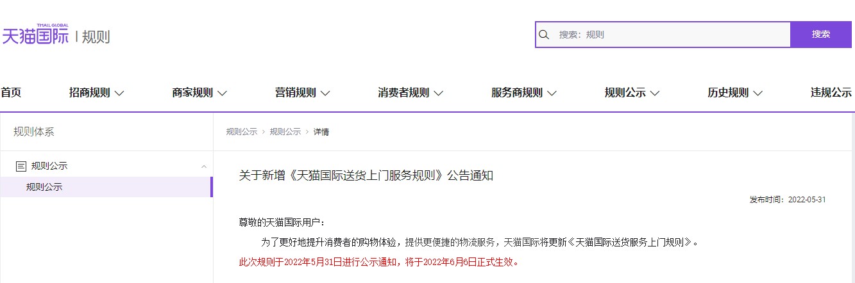
Task: Click the greeting 尊敬的天猫国际用户
Action: click(x=282, y=222)
